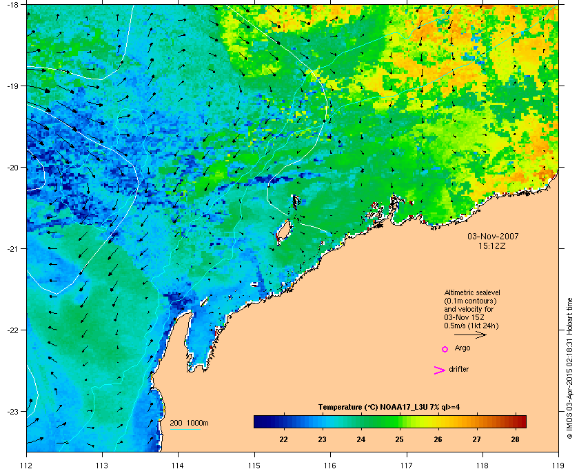Viewport: 579px width, 469px height.
Task: Click the latitude axis label -20
Action: tap(12, 168)
